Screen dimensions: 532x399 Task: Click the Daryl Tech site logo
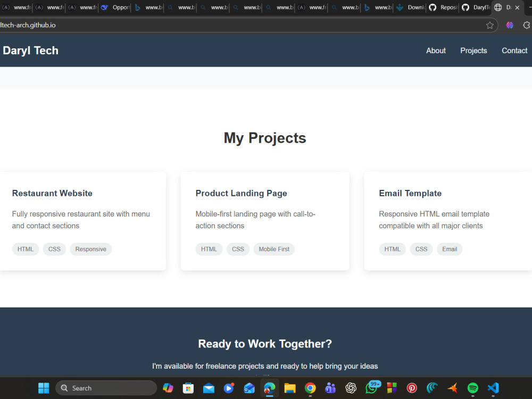coord(30,51)
